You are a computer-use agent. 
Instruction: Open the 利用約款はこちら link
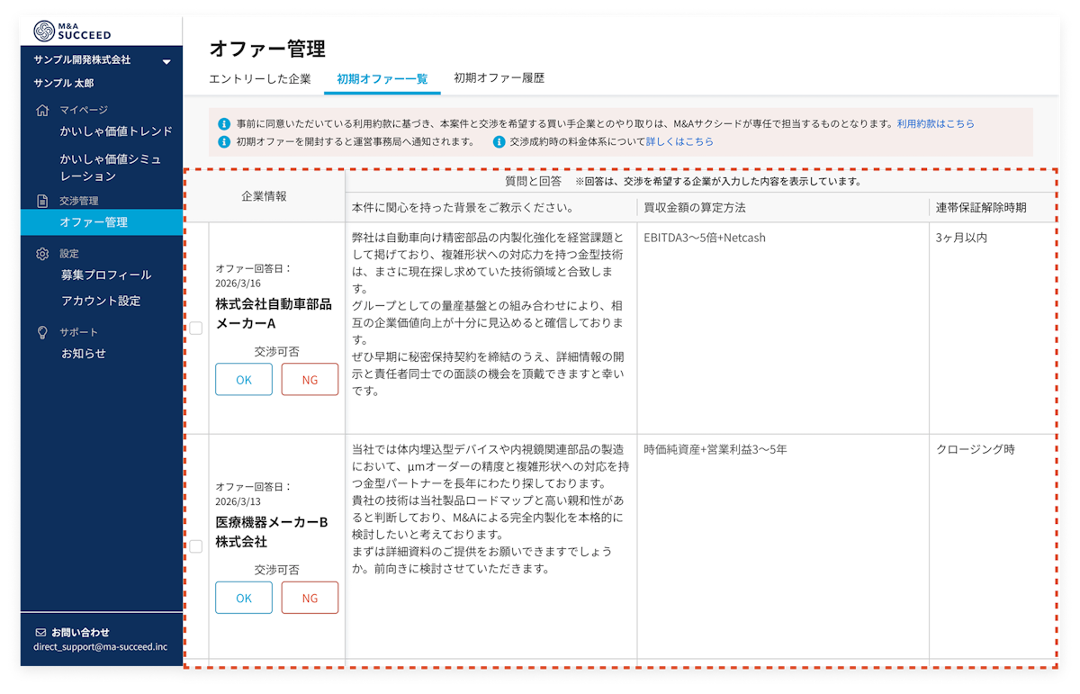tap(935, 123)
